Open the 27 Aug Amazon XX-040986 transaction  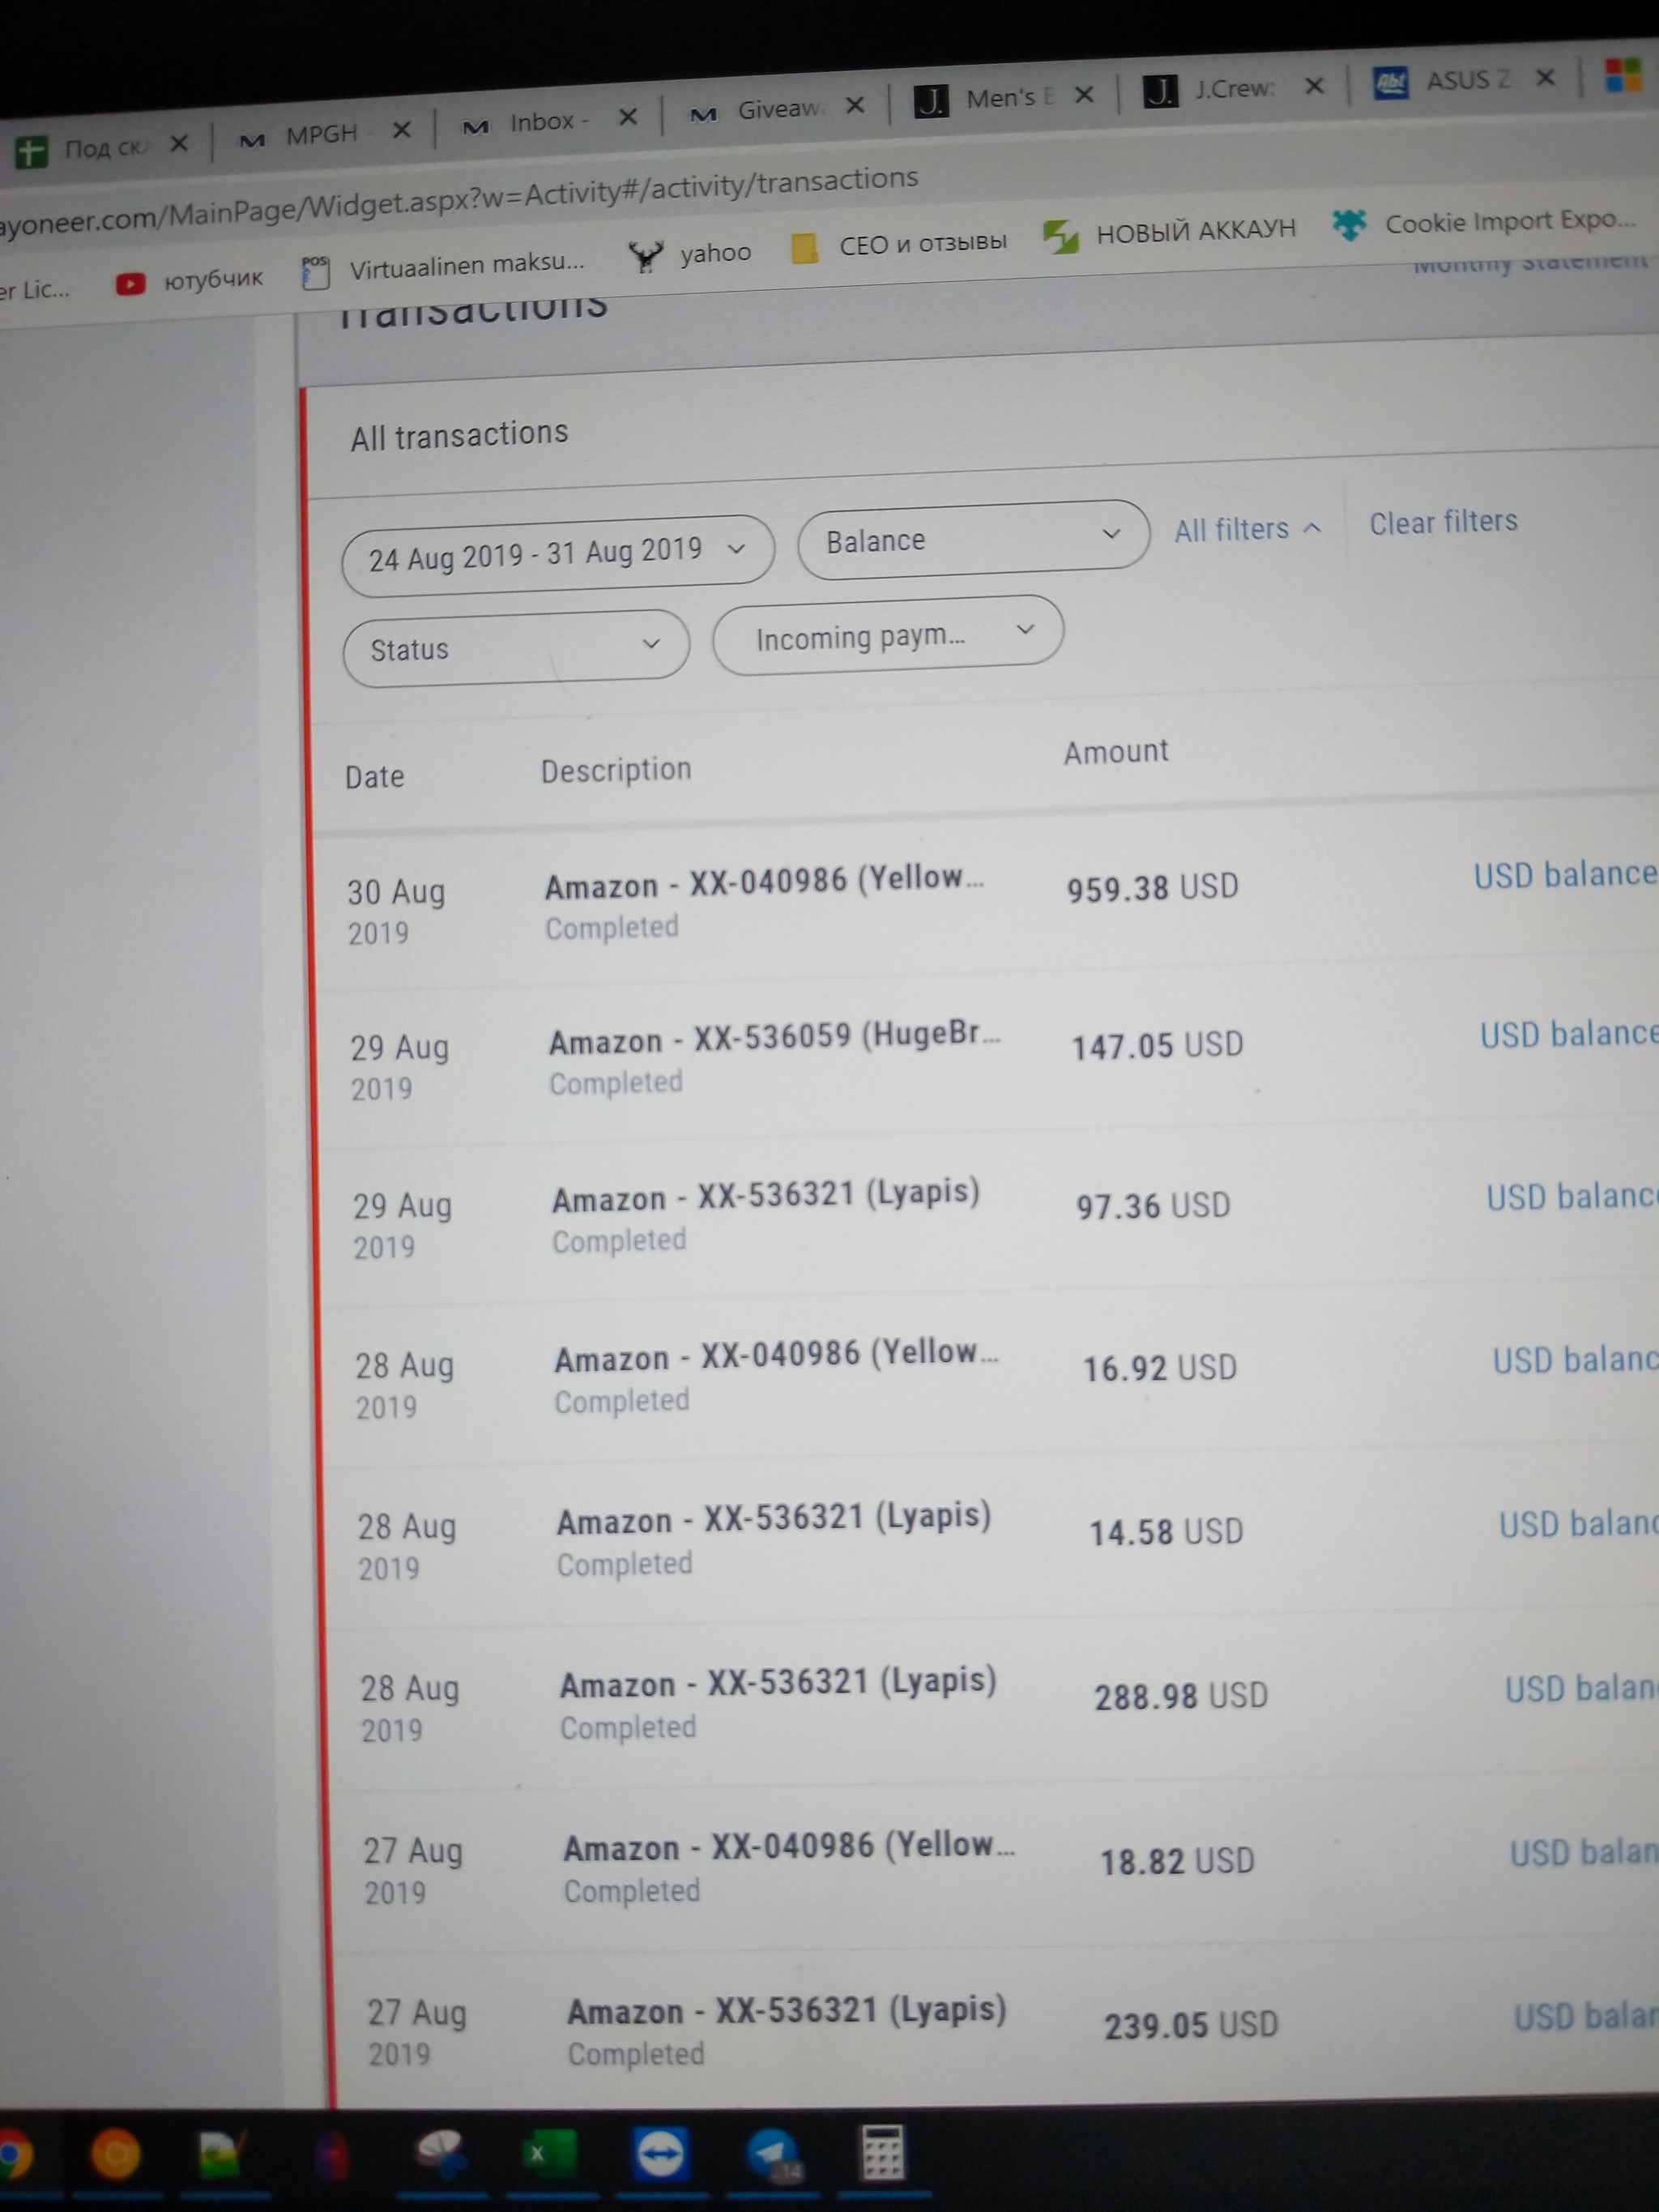790,1846
